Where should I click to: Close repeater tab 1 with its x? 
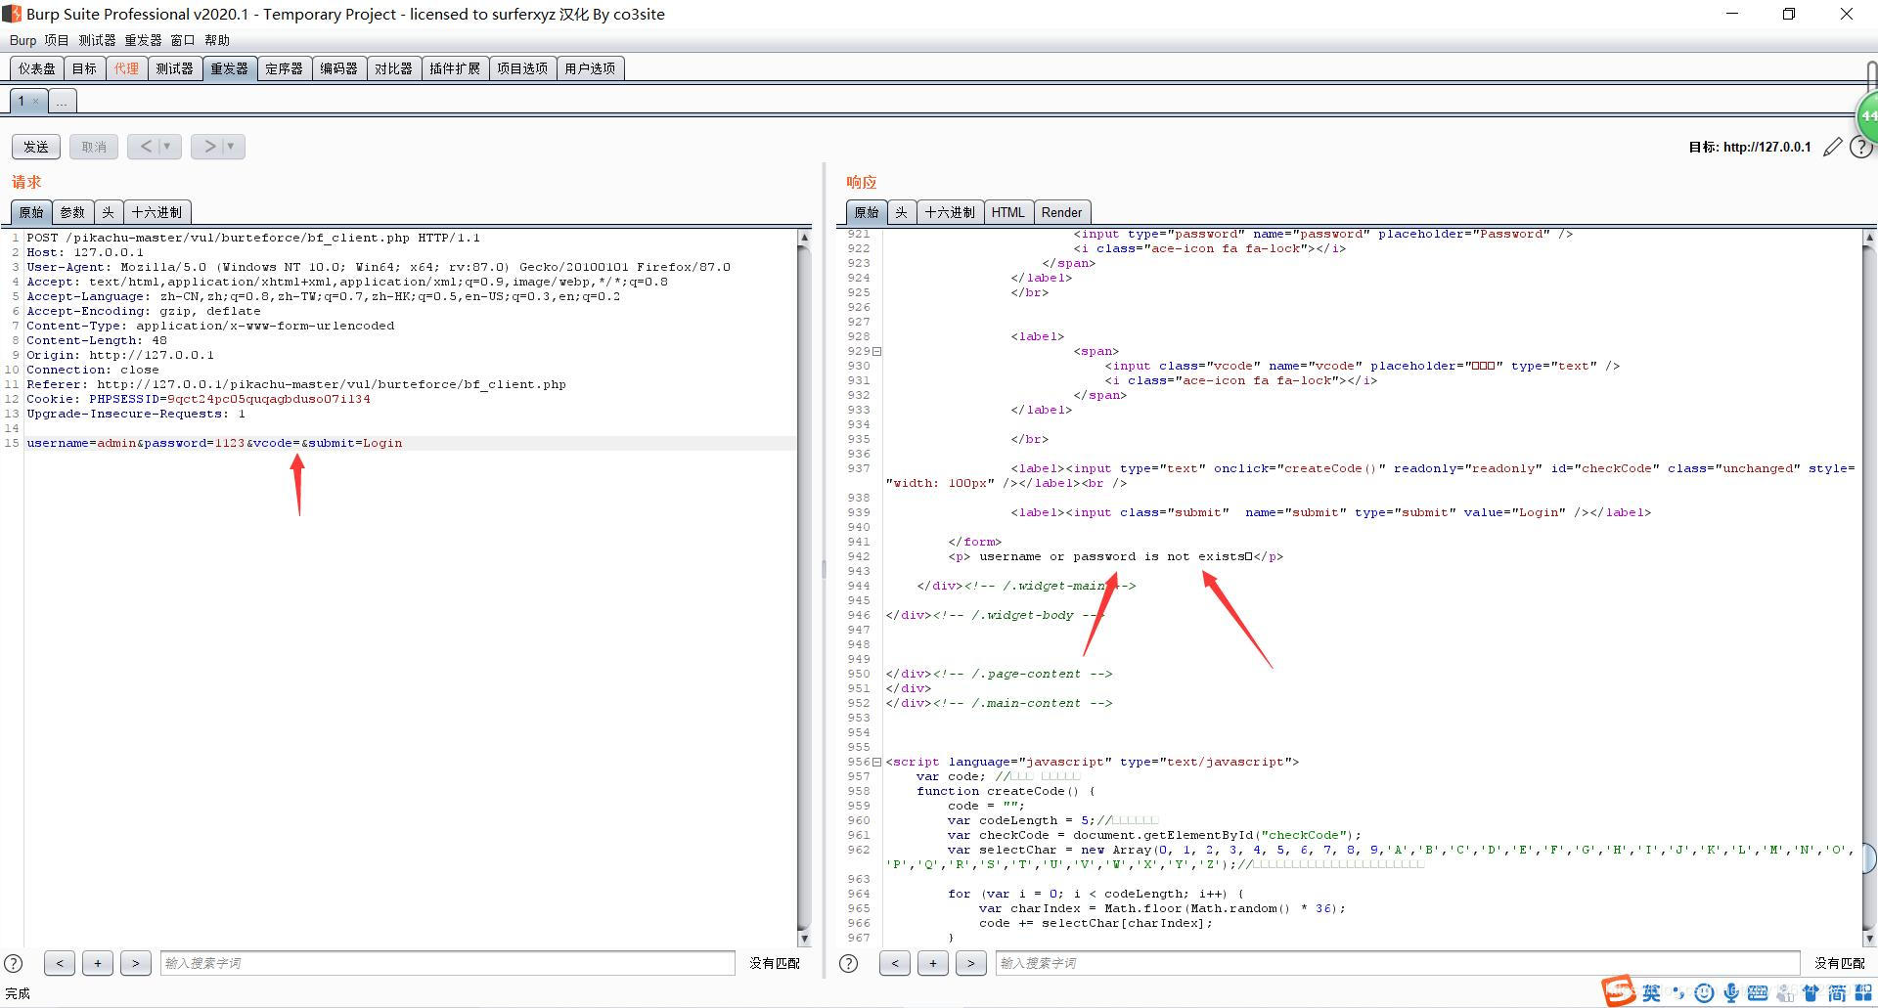click(x=35, y=101)
